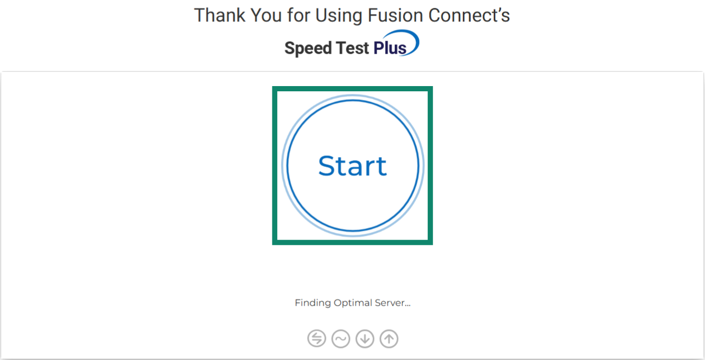Click the blue Start text
This screenshot has width=705, height=360.
(x=352, y=165)
